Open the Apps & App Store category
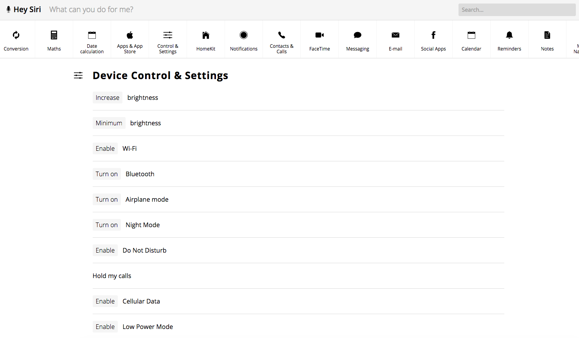 pos(130,40)
